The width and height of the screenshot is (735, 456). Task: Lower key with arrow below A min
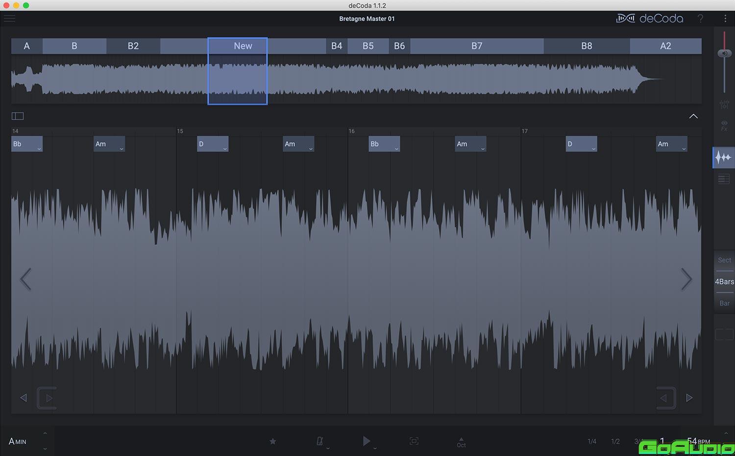pos(45,449)
